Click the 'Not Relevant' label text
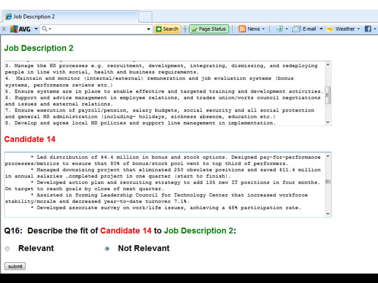This screenshot has width=378, height=283. pos(144,248)
